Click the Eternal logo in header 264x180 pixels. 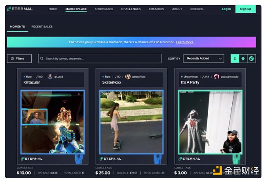(x=21, y=9)
